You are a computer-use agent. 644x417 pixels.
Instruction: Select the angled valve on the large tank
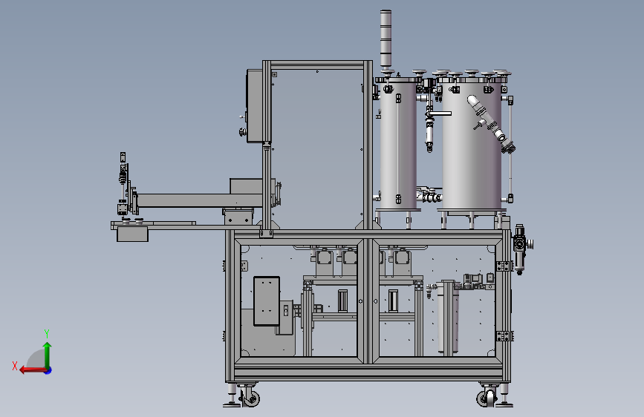pos(491,122)
